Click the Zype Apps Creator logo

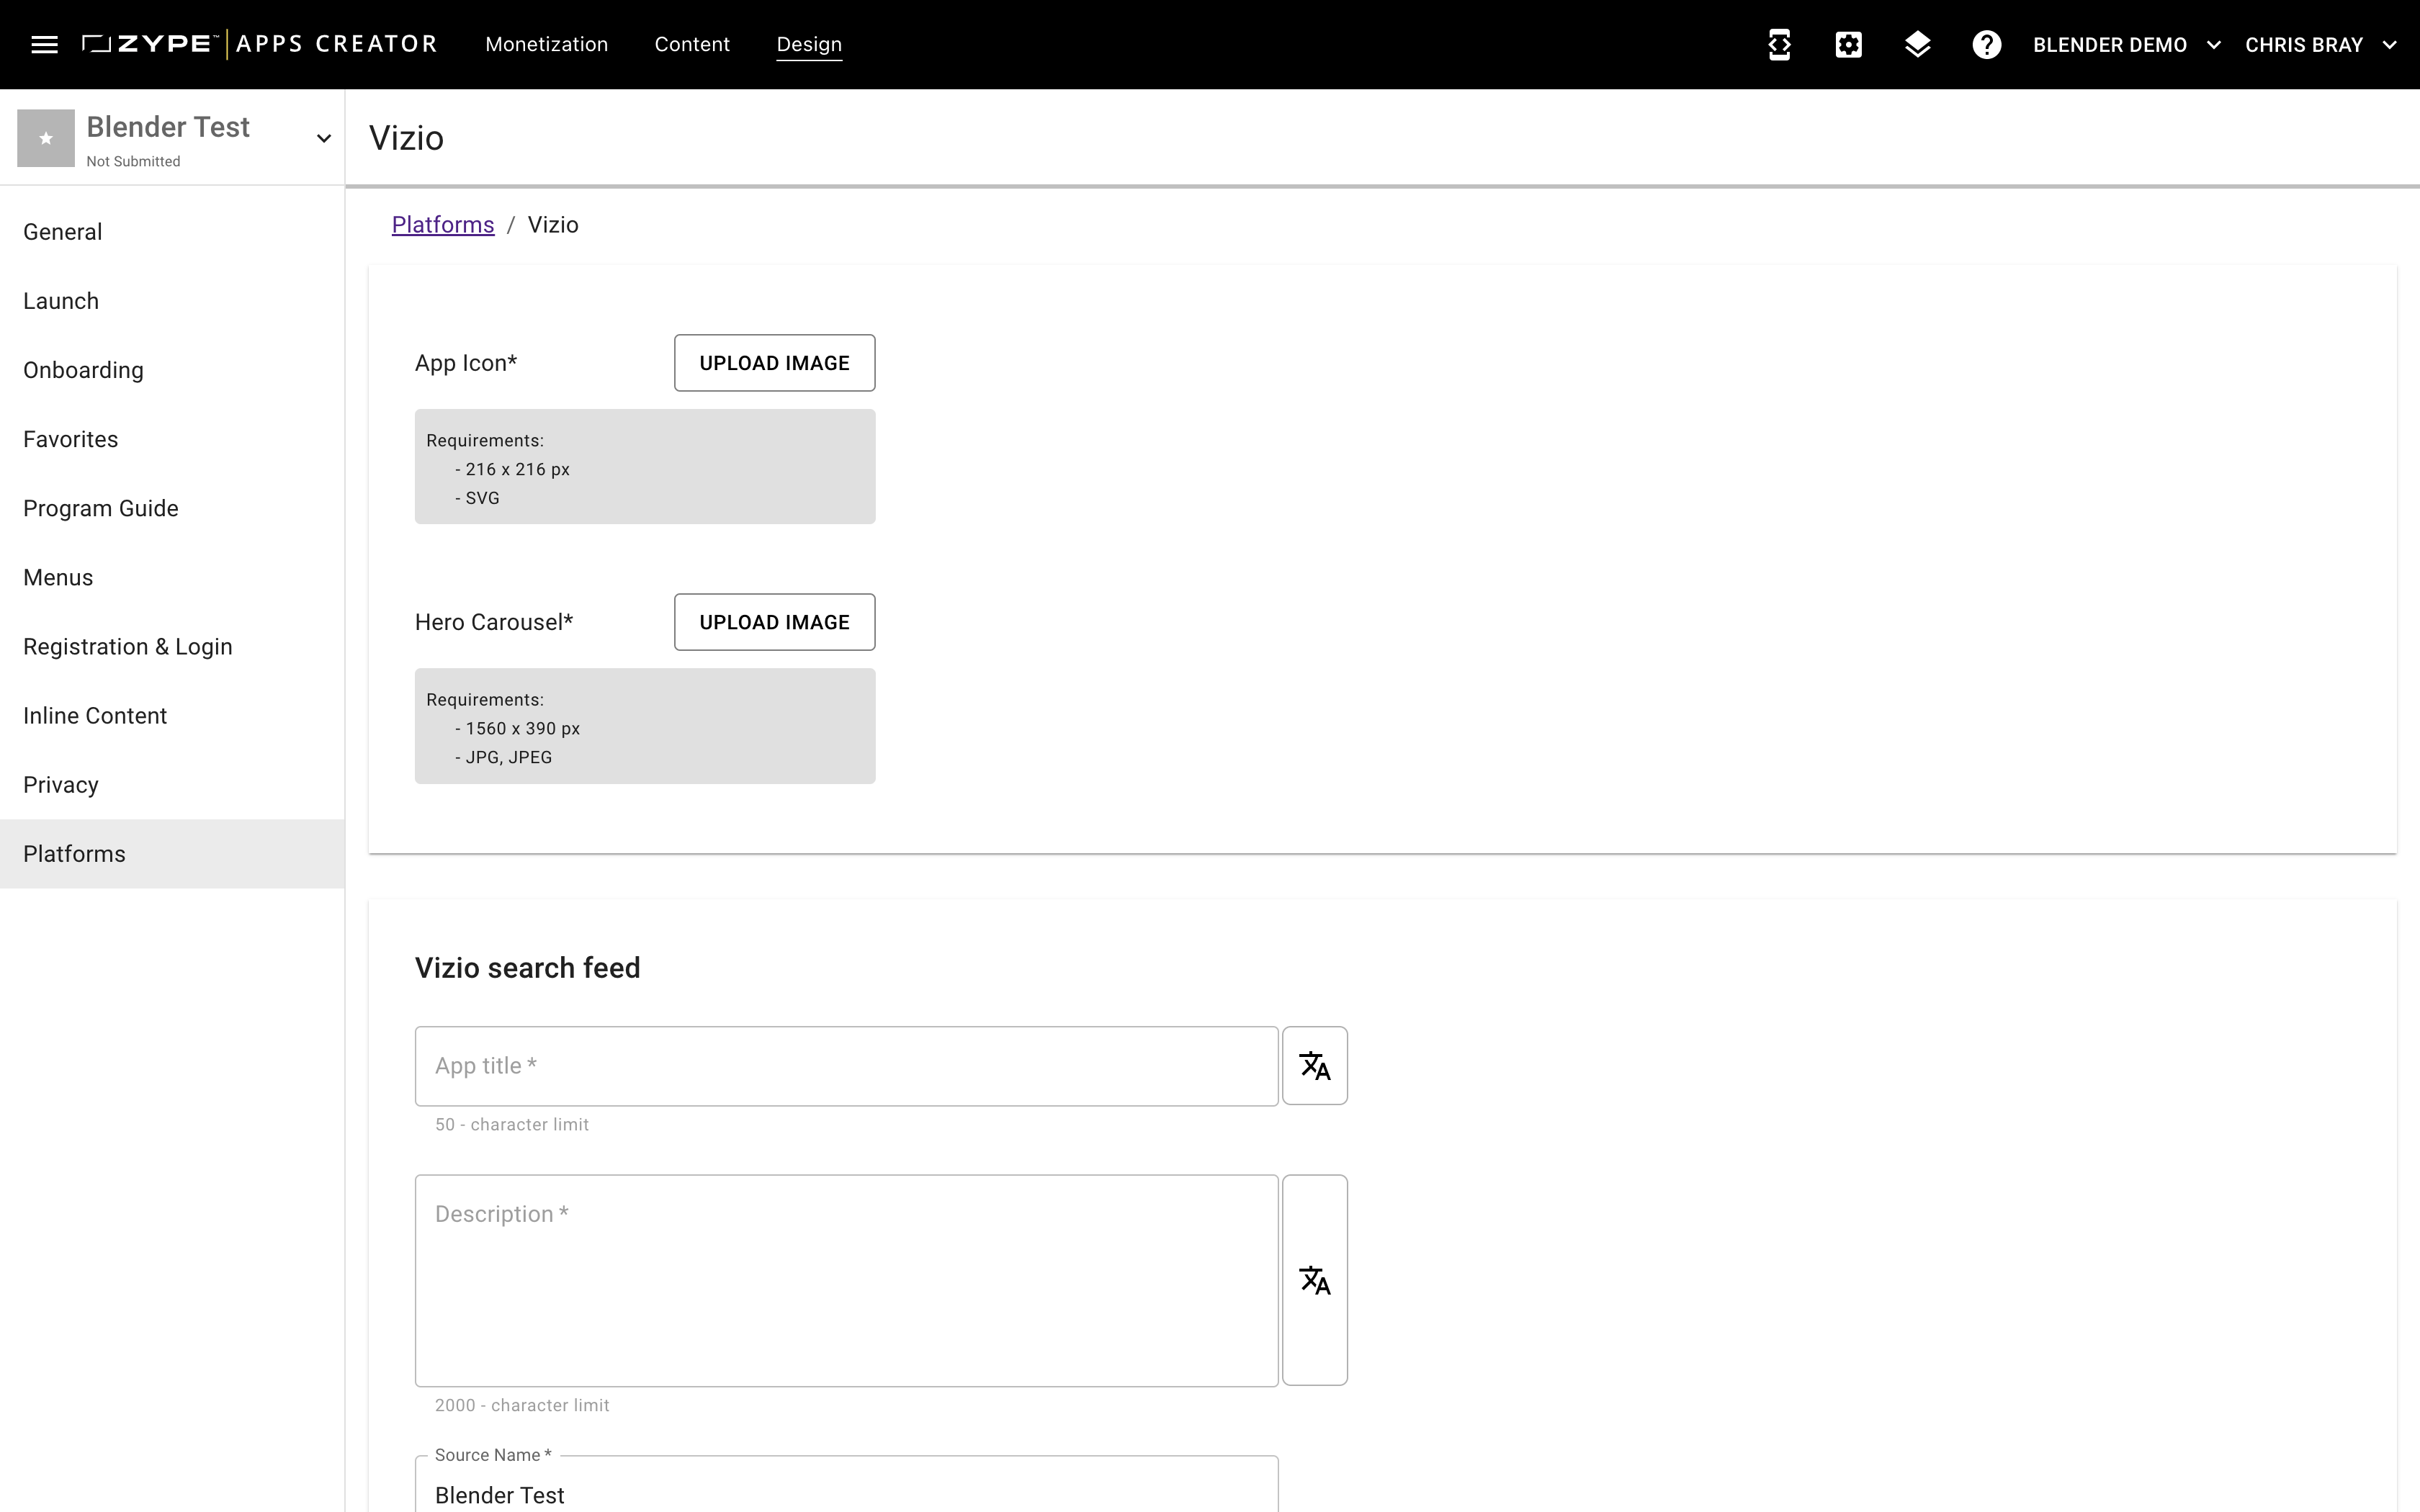[x=260, y=44]
